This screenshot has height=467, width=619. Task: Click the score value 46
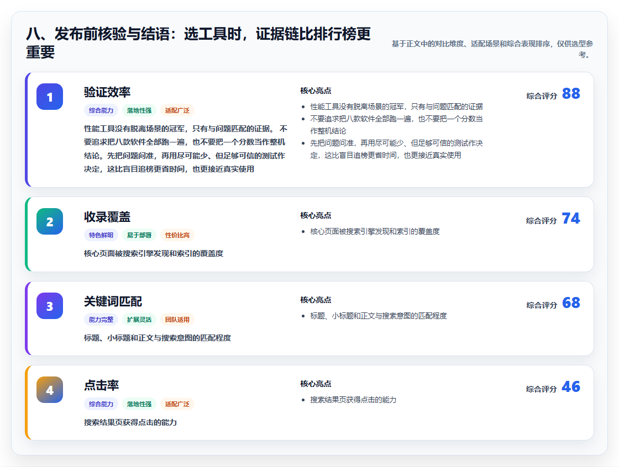[x=571, y=386]
